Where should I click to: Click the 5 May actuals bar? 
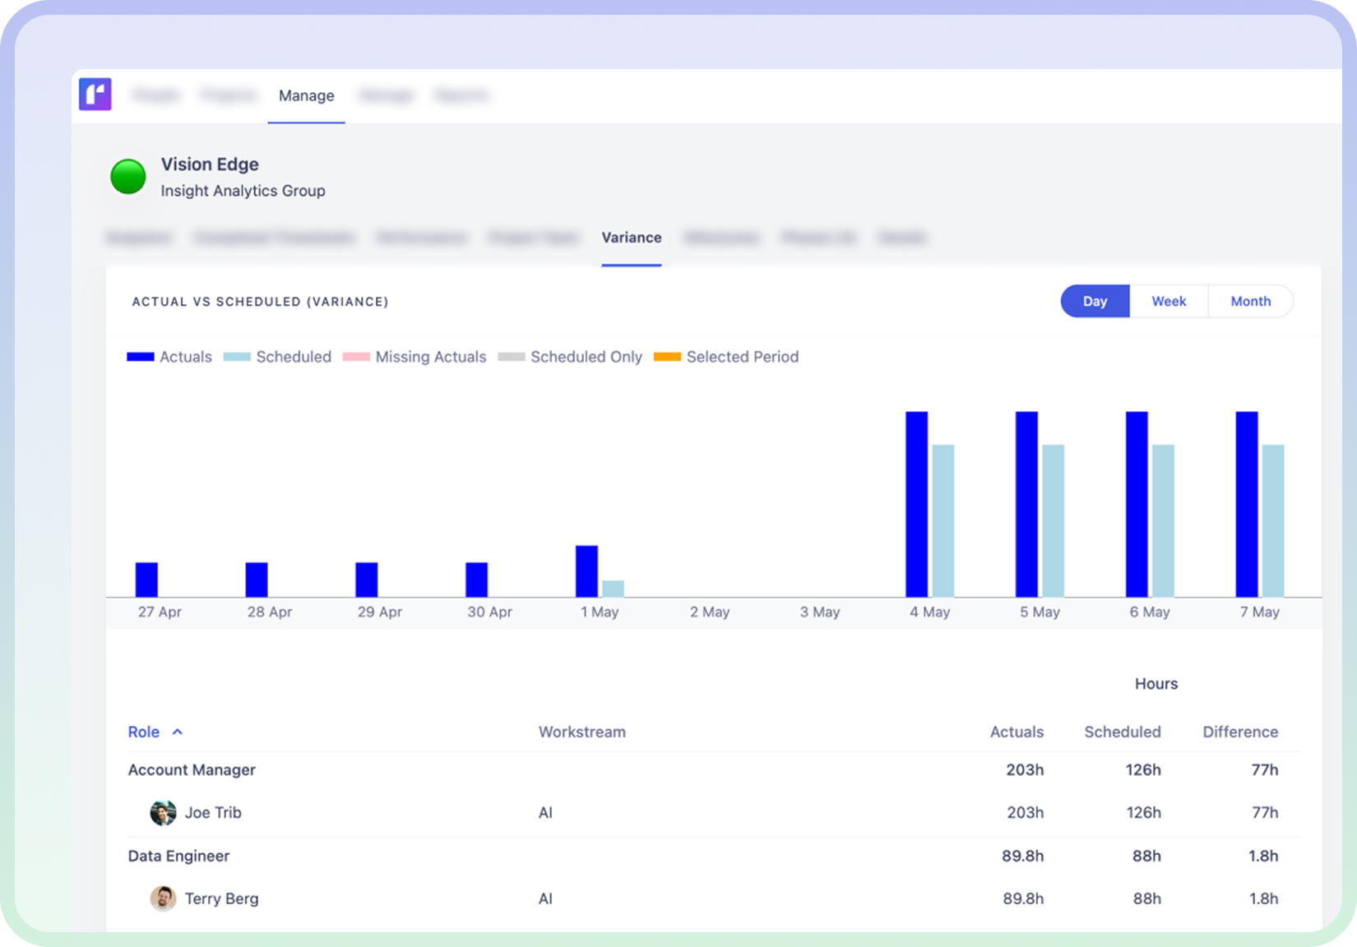pyautogui.click(x=1026, y=504)
